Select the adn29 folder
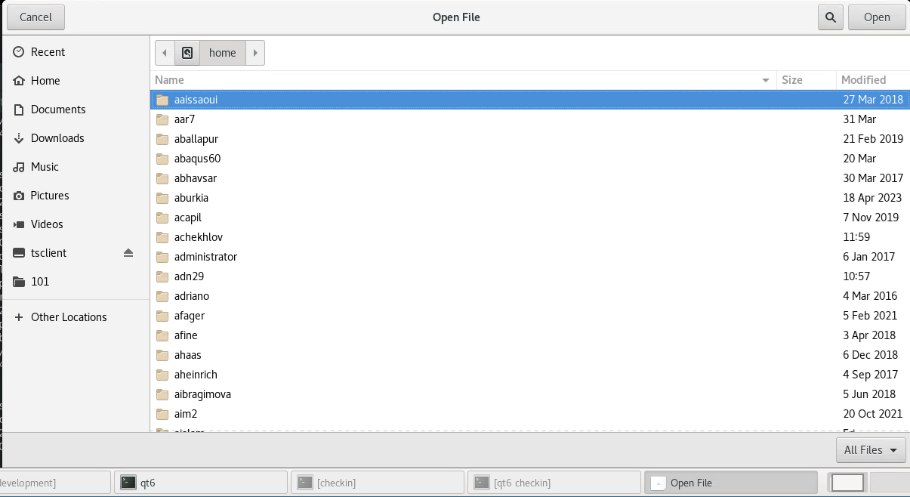This screenshot has height=497, width=910. pos(530,276)
